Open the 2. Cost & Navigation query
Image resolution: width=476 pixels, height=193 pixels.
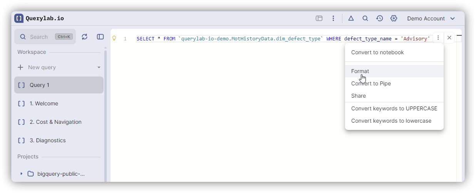[x=55, y=122]
